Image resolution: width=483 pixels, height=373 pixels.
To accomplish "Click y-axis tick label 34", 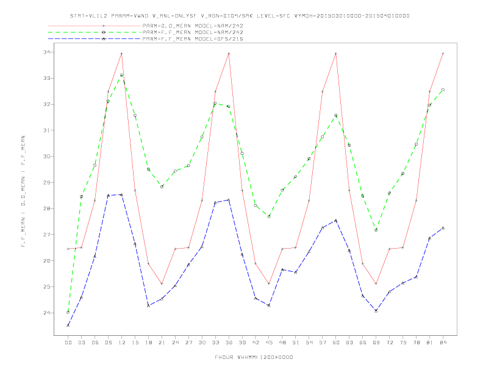I will click(x=47, y=52).
